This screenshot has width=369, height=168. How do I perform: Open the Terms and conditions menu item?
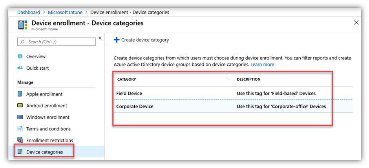(x=48, y=129)
